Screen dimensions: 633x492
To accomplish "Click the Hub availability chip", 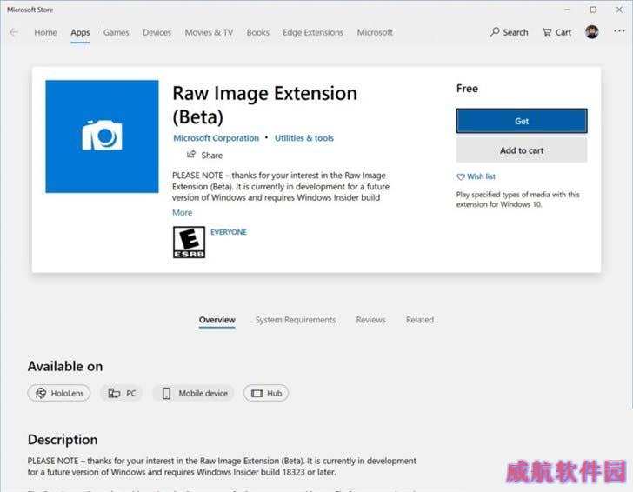I will (x=266, y=393).
